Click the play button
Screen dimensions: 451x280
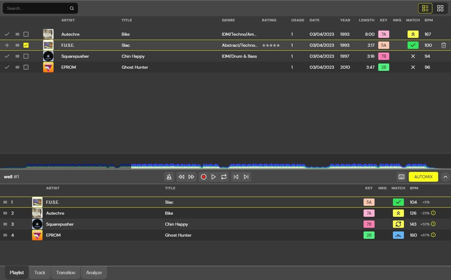pos(213,177)
